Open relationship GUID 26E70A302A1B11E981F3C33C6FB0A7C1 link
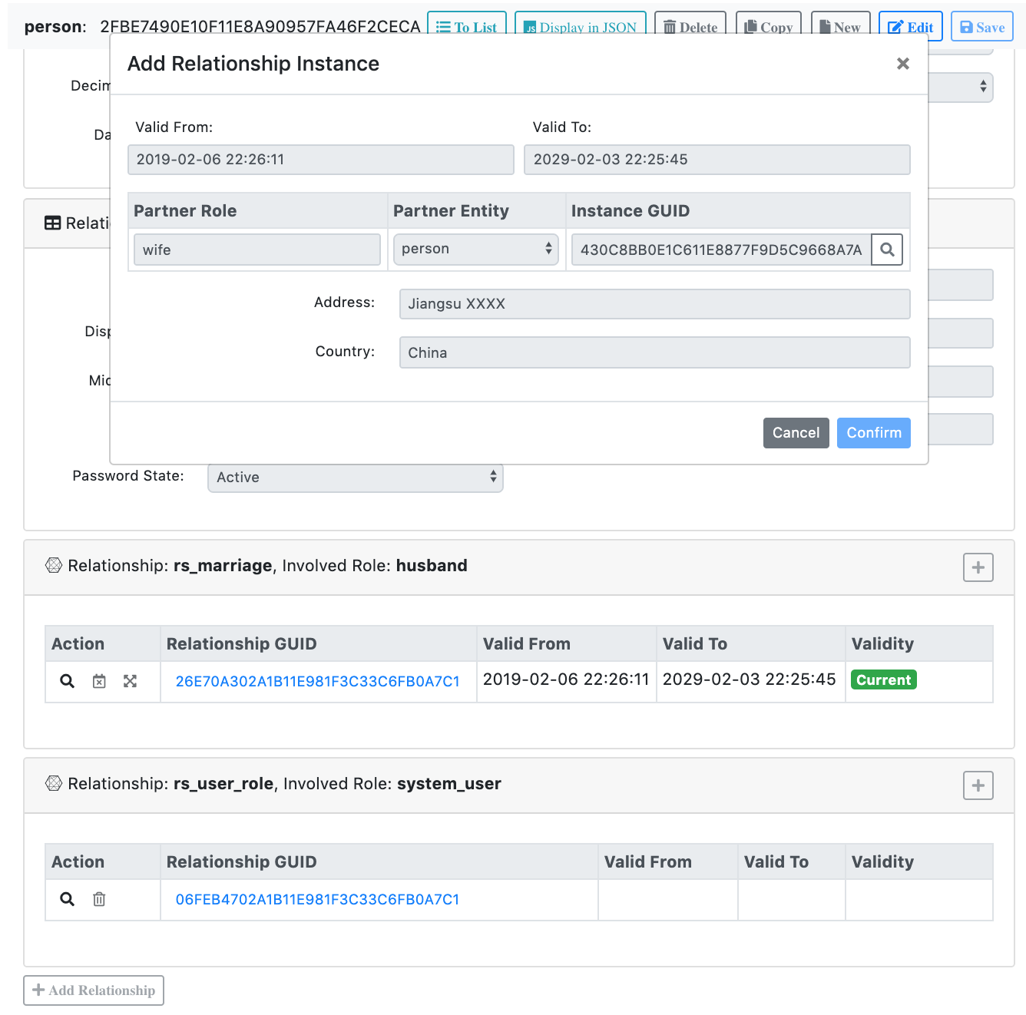1026x1015 pixels. (x=317, y=682)
